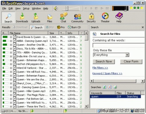Click the clear all searches icon
The height and width of the screenshot is (114, 146).
click(115, 87)
